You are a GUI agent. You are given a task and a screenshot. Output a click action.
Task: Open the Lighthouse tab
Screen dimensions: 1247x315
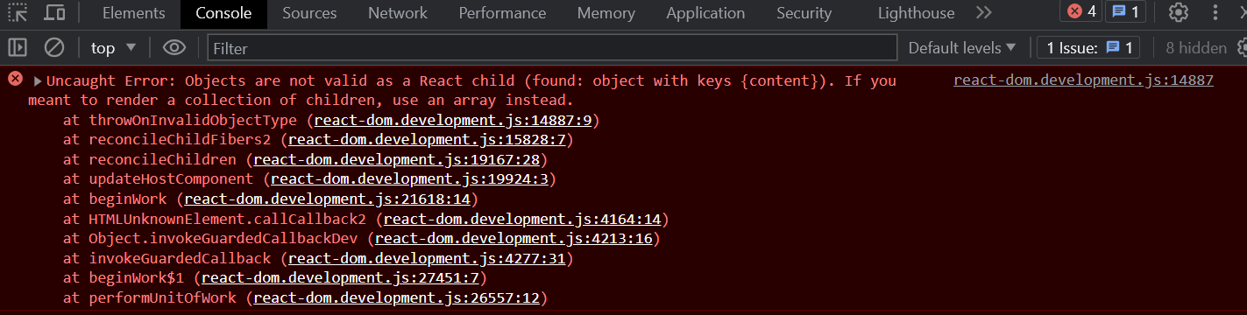click(917, 13)
